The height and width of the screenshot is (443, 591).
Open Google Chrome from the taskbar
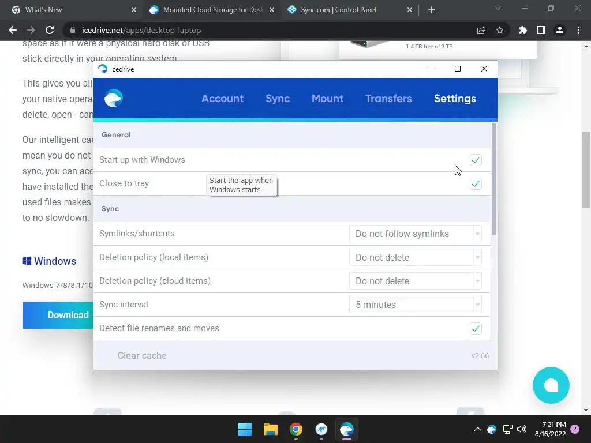[296, 429]
